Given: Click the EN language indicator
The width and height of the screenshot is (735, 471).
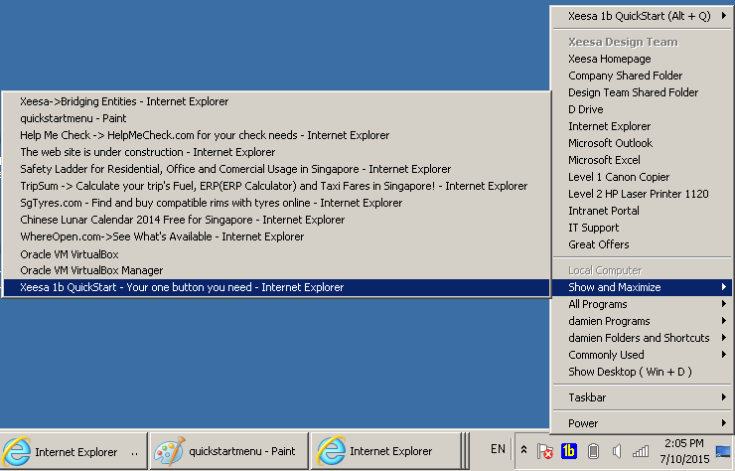Looking at the screenshot, I should [498, 449].
